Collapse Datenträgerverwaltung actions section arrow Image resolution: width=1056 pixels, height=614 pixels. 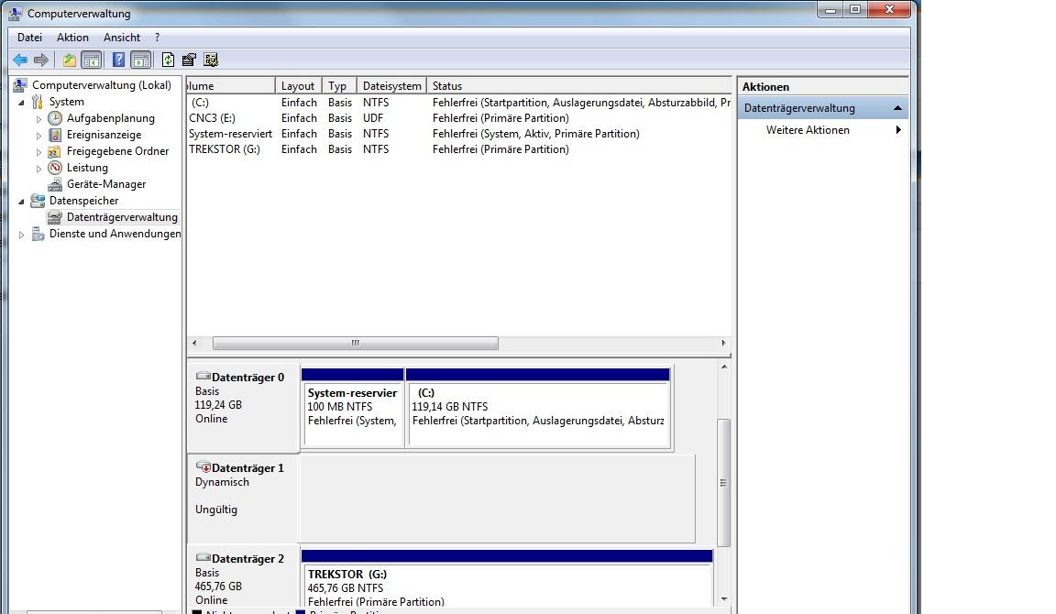click(897, 108)
